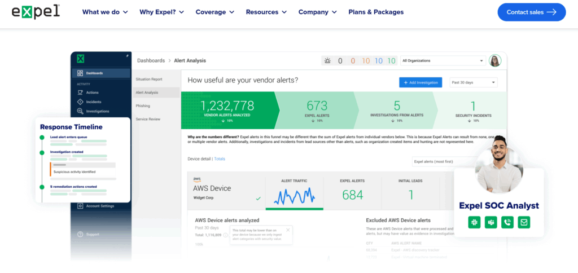Click the pin icon in dashboard sidebar
578x273 pixels.
coord(127,56)
